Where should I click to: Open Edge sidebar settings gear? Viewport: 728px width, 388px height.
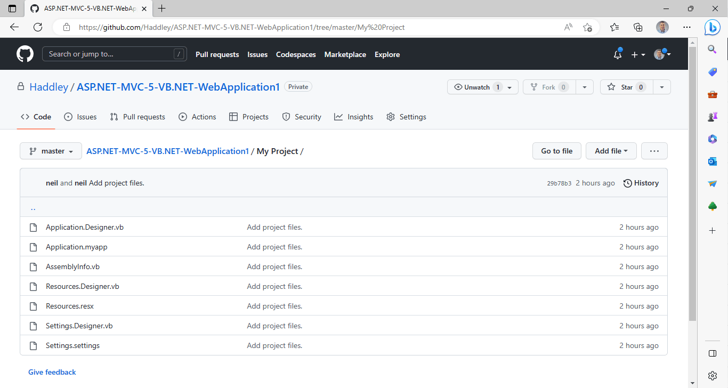click(713, 375)
